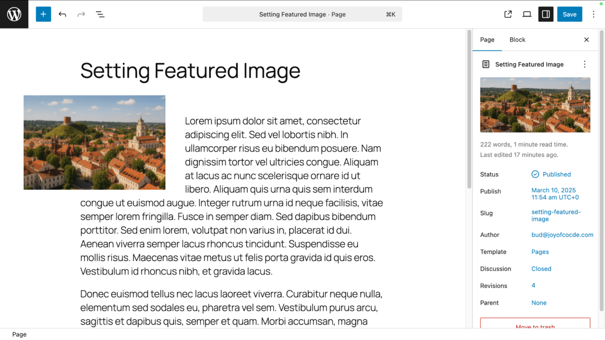Click the WordPress logo
Image resolution: width=605 pixels, height=340 pixels.
pyautogui.click(x=14, y=14)
